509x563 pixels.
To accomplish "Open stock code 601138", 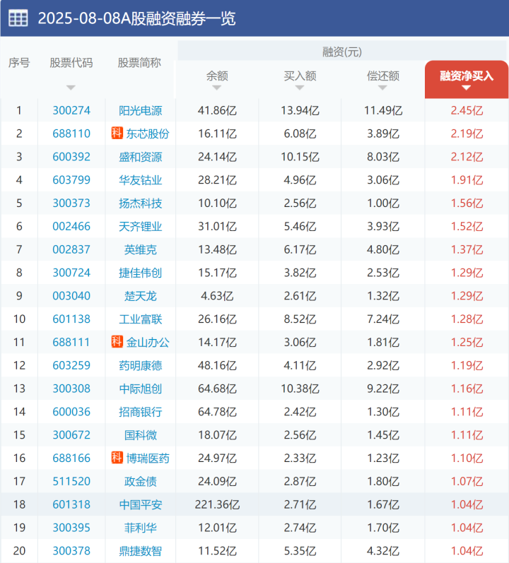I will (71, 319).
